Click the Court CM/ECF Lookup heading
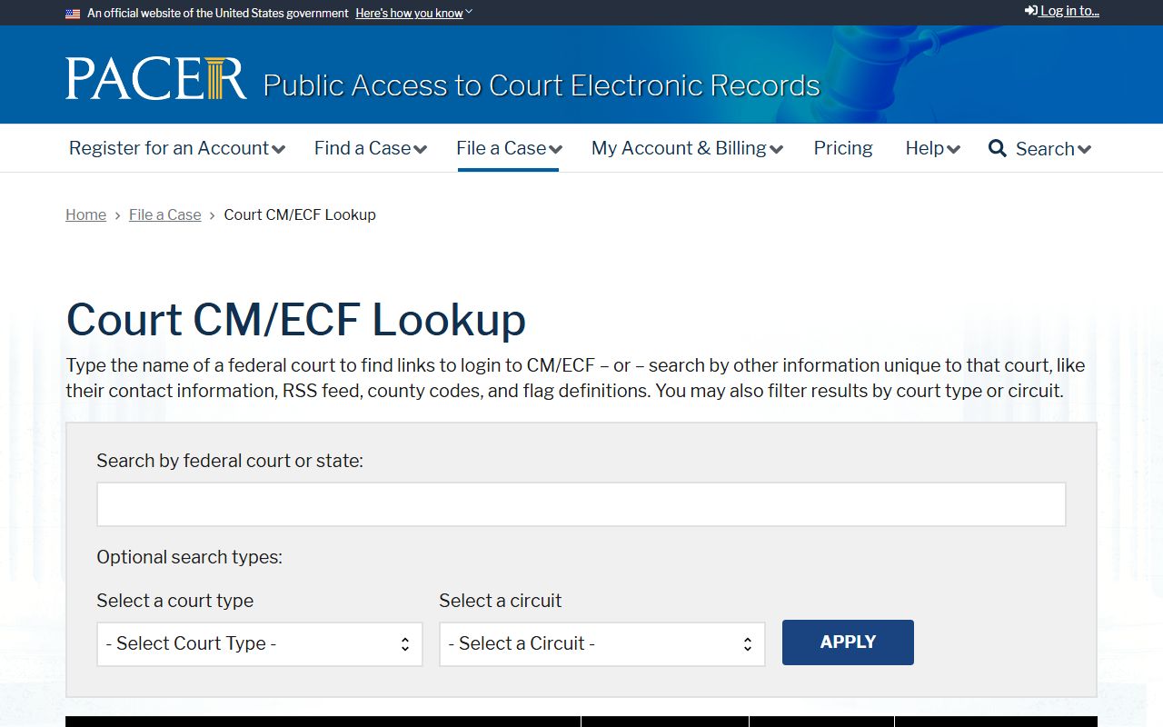 pos(296,320)
